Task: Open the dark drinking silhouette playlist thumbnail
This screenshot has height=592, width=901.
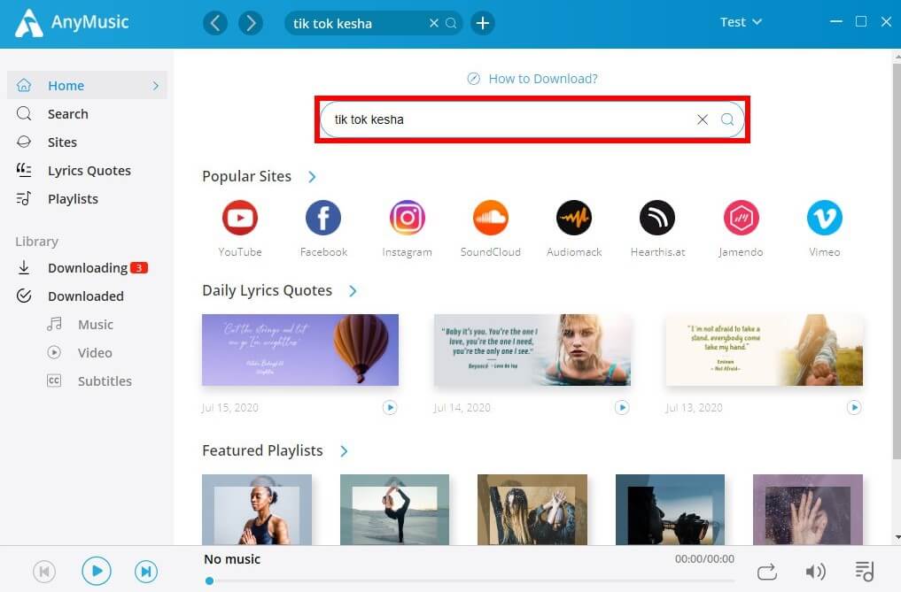Action: (x=670, y=510)
